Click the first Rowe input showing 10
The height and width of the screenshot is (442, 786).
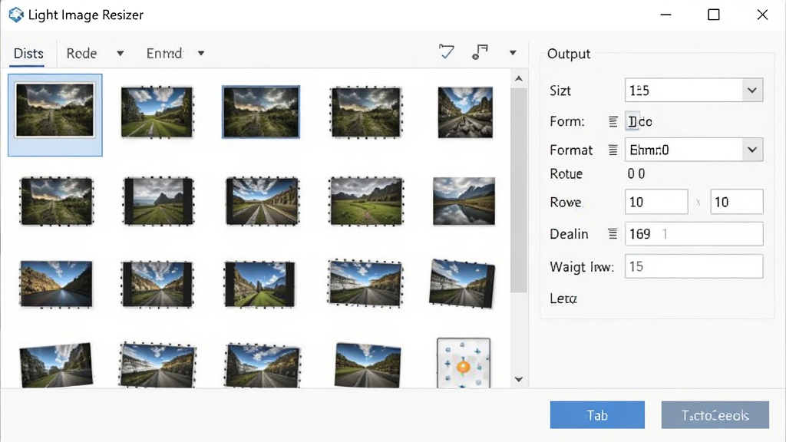click(x=656, y=202)
